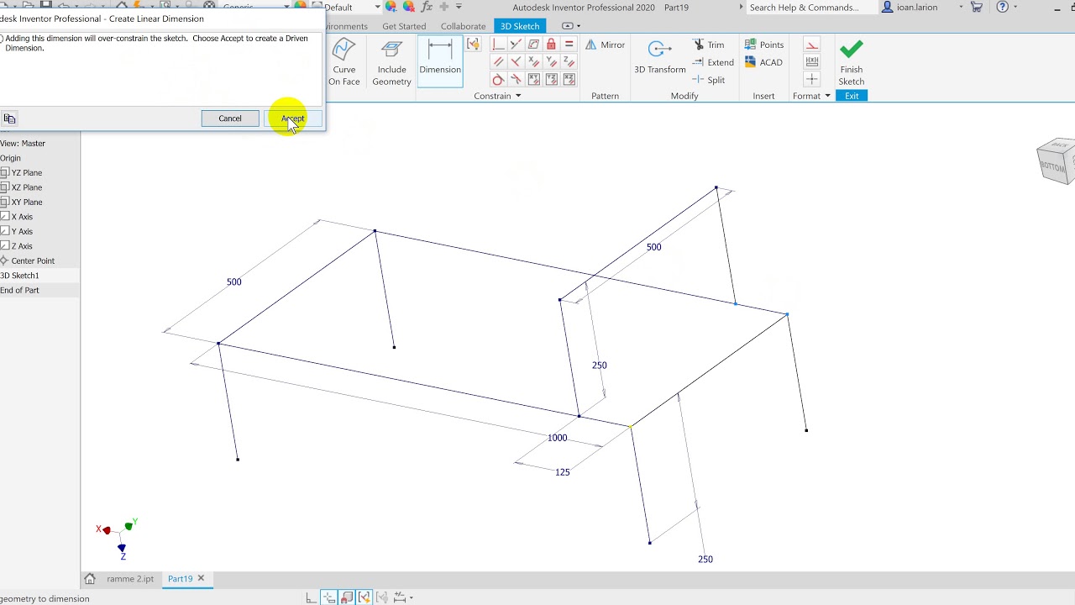Accept creating a driven dimension
Viewport: 1075px width, 605px height.
[x=293, y=118]
